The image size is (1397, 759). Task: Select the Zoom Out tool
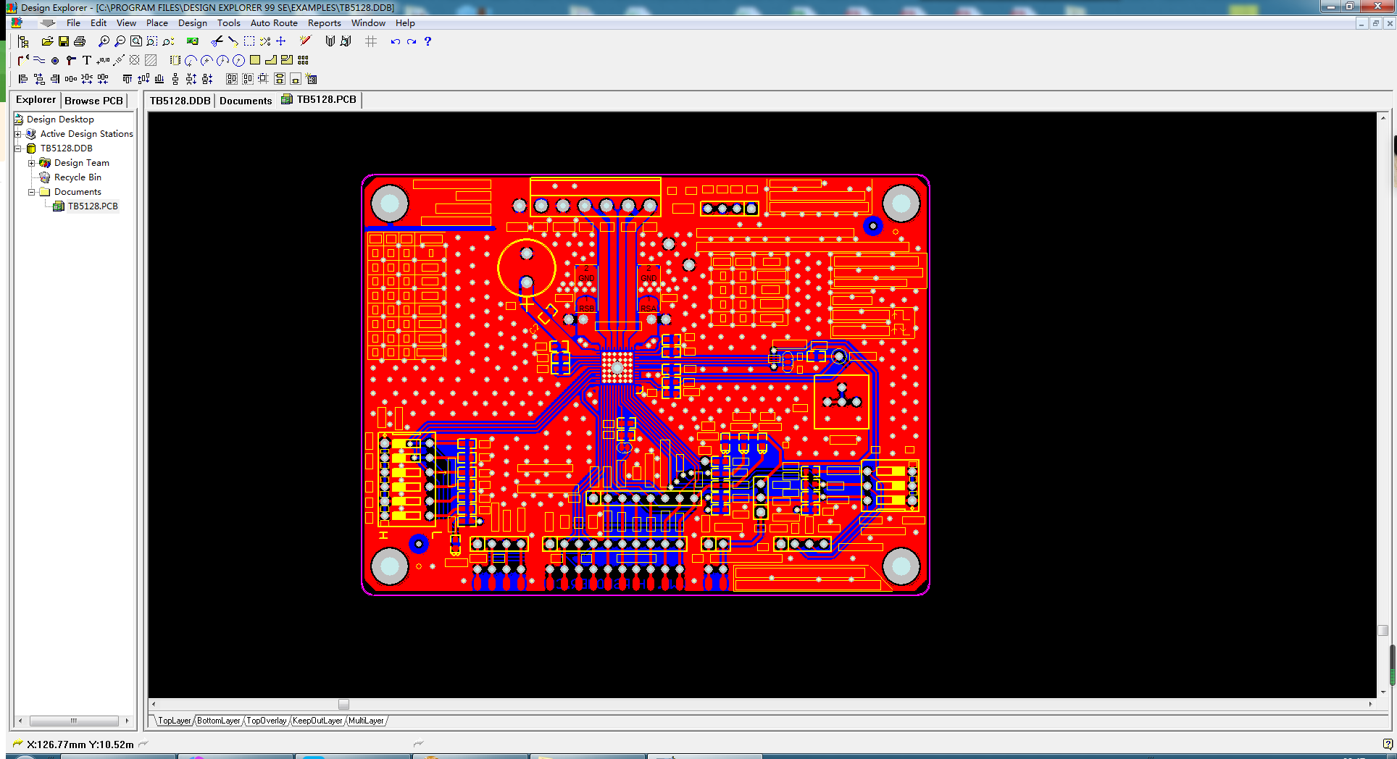120,41
